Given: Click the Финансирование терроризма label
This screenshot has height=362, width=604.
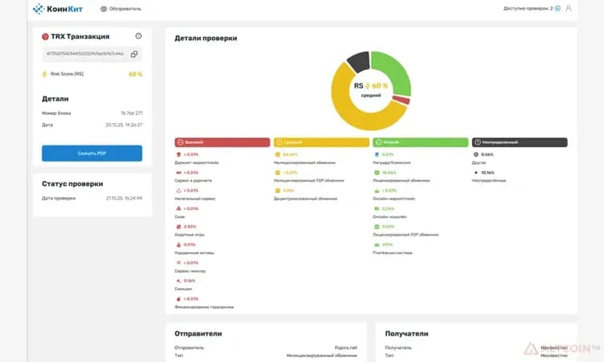Looking at the screenshot, I should pyautogui.click(x=205, y=307).
